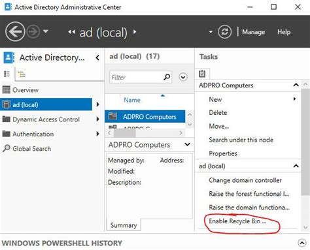Open the Tasks clipboard icon tab
Screen dimensions: 310x250
[202, 74]
